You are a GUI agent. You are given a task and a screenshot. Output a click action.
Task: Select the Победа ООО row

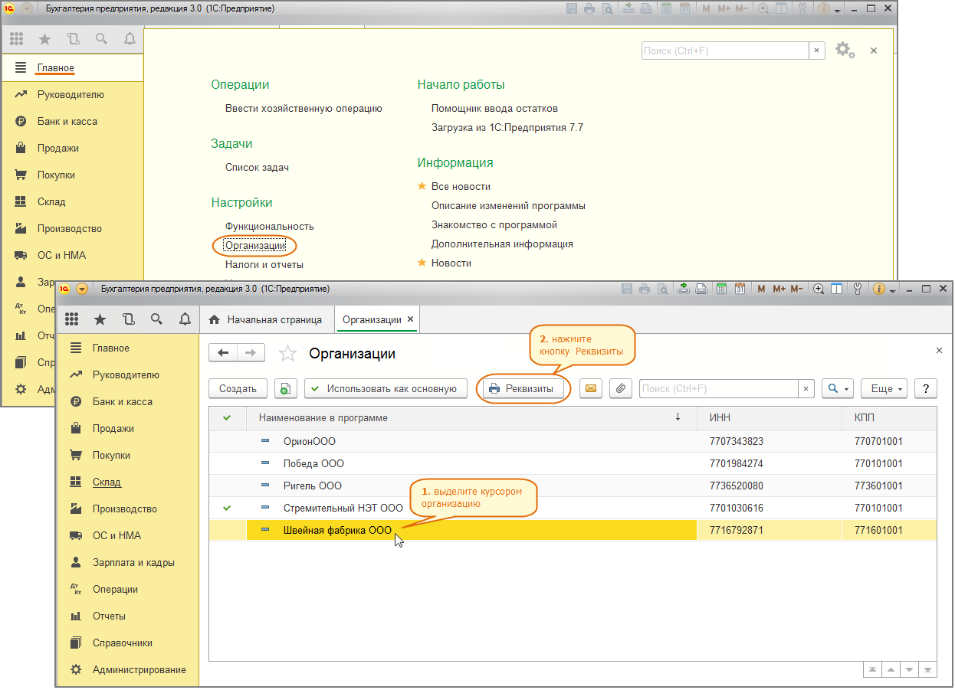(313, 463)
